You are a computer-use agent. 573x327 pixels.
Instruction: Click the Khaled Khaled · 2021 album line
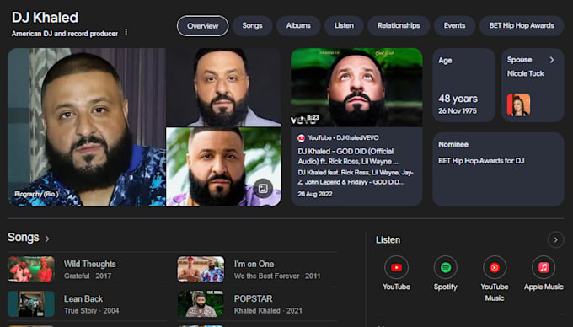pos(268,310)
